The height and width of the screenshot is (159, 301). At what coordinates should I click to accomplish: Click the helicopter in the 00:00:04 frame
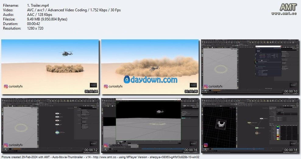coord(66,53)
